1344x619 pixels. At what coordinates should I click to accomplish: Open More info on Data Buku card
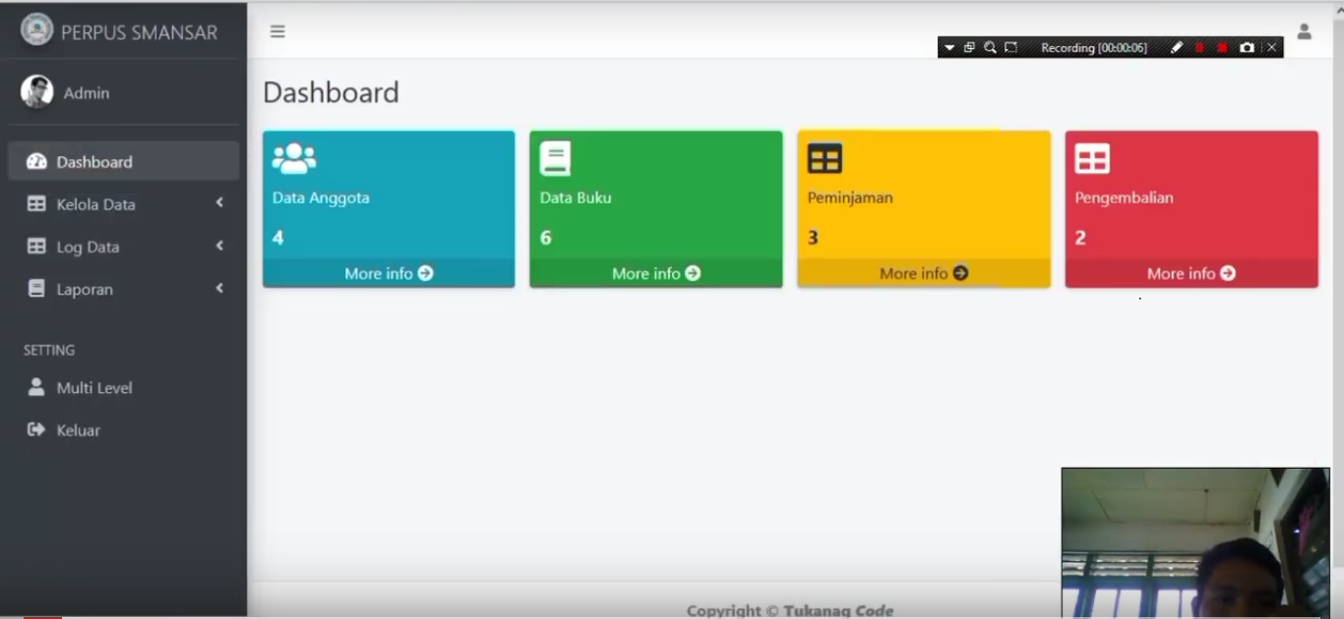tap(656, 273)
